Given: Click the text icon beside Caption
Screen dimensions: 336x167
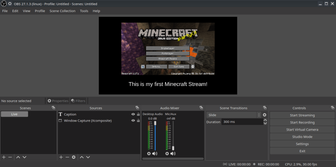Looking at the screenshot, I should 60,114.
